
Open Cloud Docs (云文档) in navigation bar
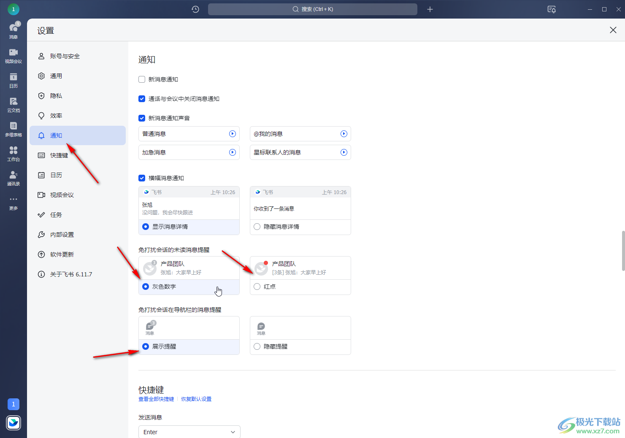(x=14, y=104)
